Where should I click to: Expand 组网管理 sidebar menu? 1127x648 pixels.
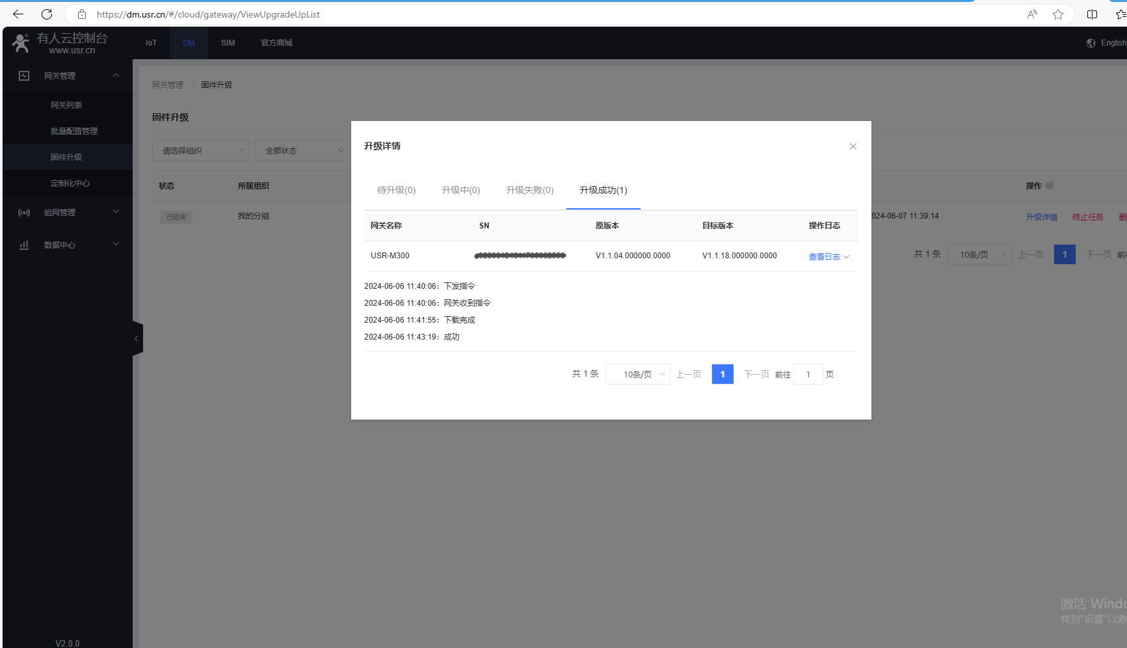tap(68, 212)
